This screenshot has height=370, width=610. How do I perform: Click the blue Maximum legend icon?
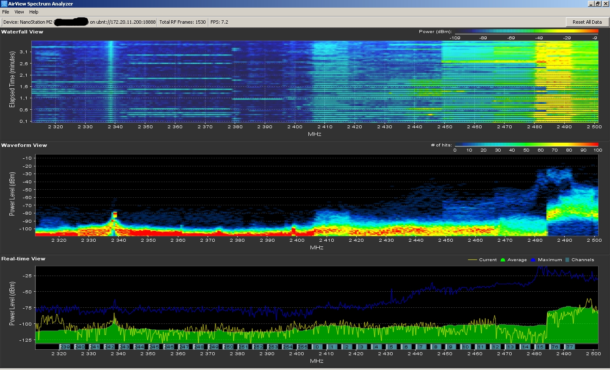(x=533, y=260)
